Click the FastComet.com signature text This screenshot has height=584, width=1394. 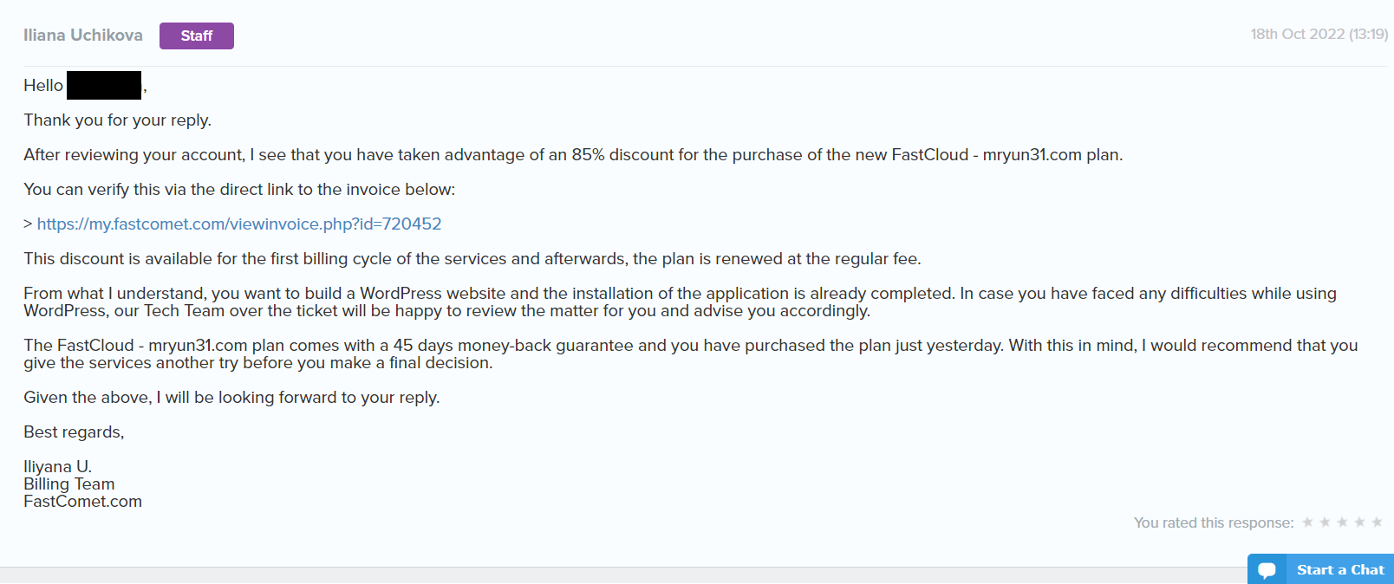(x=83, y=502)
